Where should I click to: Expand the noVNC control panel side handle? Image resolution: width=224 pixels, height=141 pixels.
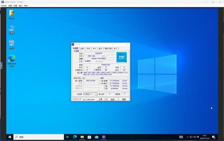(1, 66)
